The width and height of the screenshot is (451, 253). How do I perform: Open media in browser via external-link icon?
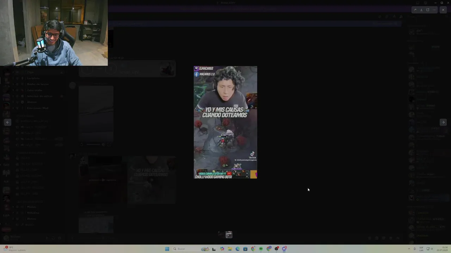tap(428, 10)
